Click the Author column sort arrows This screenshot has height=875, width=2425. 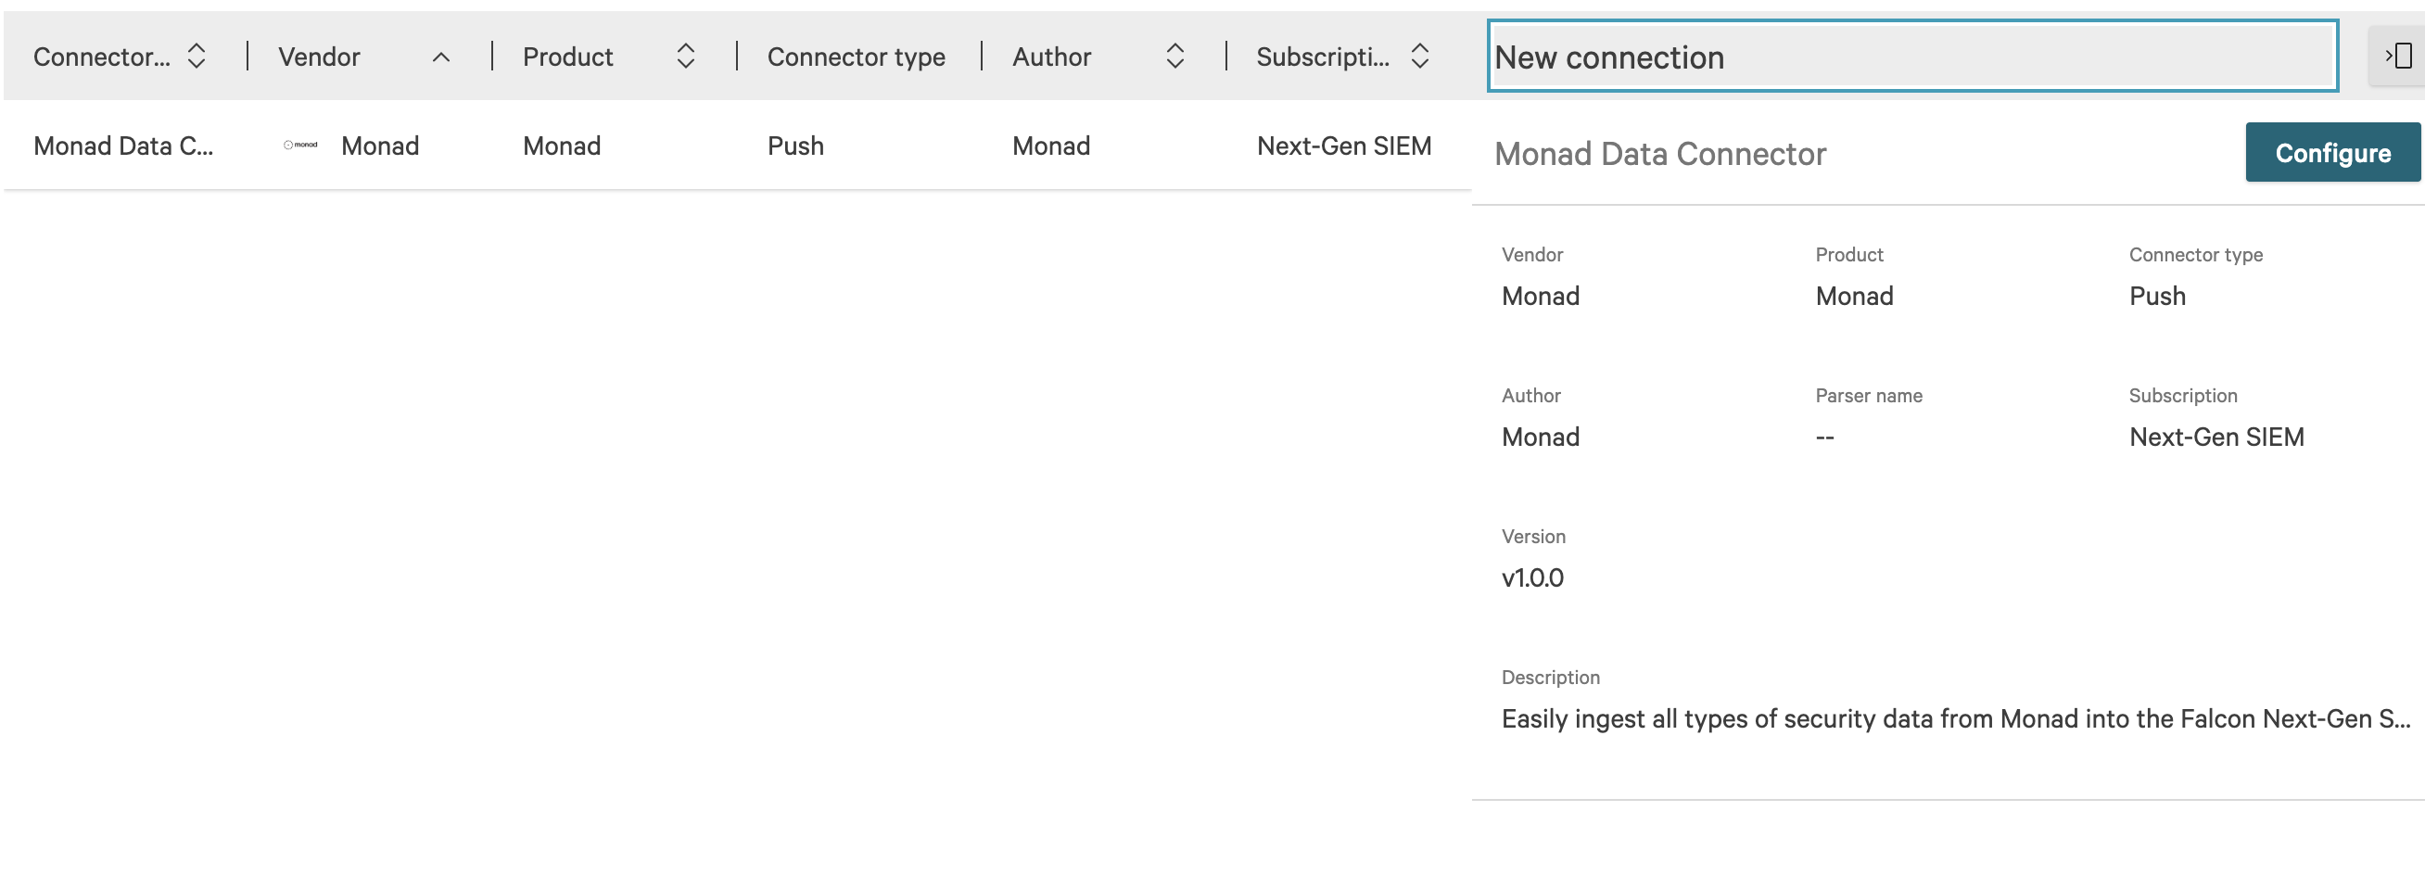pos(1174,57)
